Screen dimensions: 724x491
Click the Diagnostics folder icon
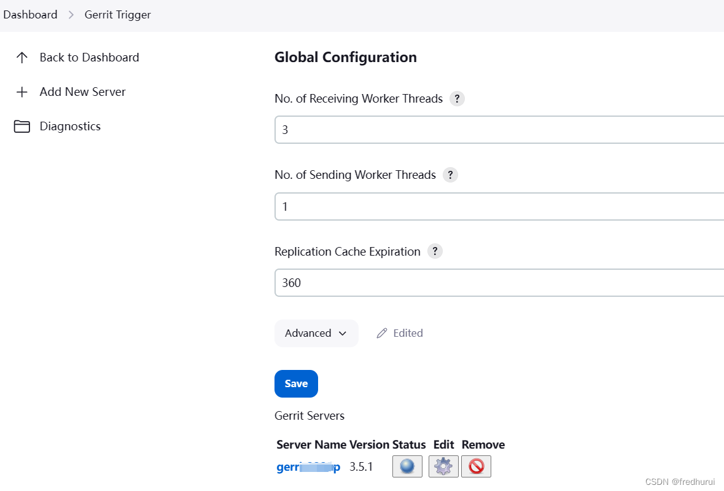21,126
